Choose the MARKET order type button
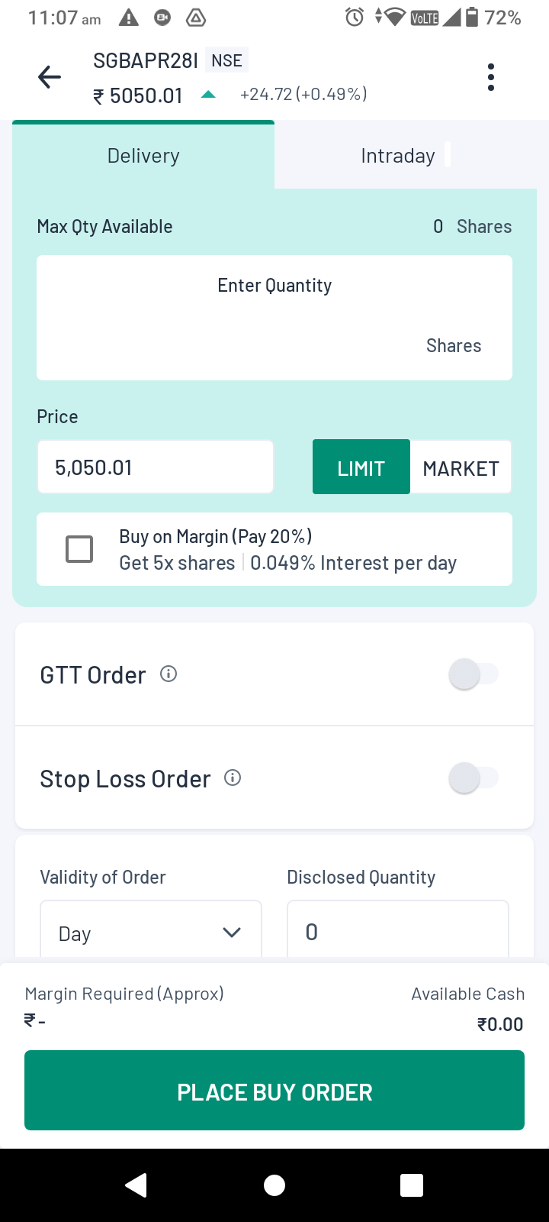The width and height of the screenshot is (549, 1222). pos(461,467)
